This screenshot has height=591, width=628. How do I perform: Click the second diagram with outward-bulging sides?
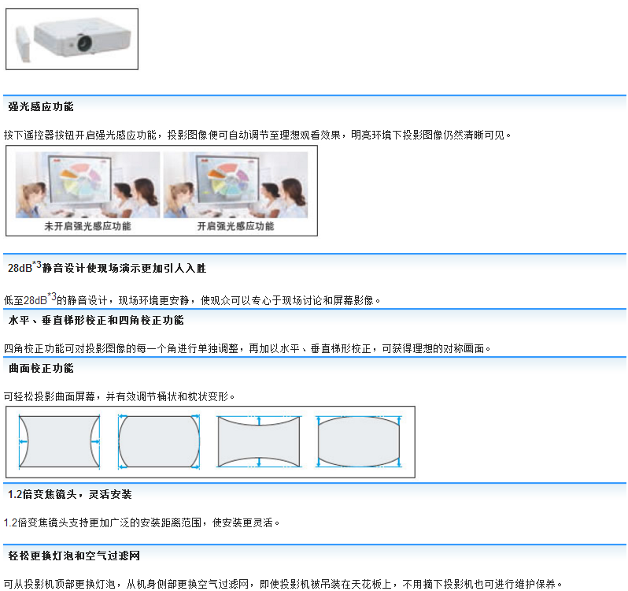click(159, 442)
